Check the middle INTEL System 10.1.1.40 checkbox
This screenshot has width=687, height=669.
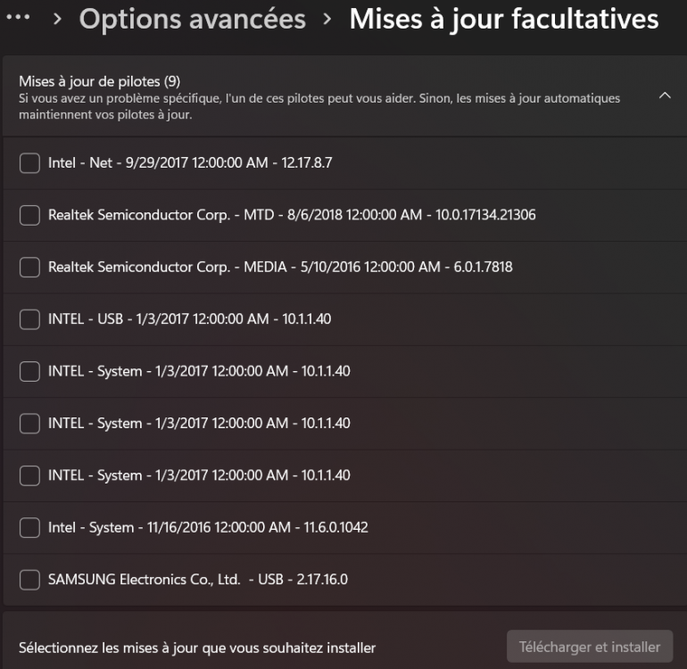tap(29, 423)
